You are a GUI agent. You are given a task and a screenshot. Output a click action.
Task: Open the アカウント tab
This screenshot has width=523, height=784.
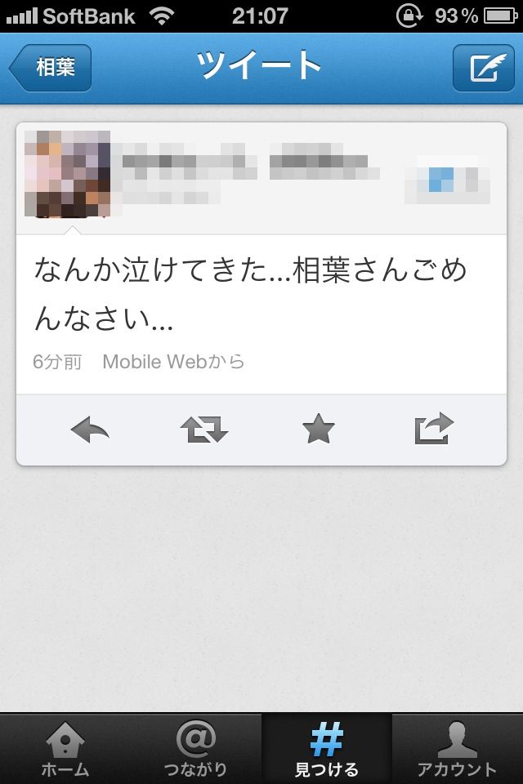pos(458,749)
